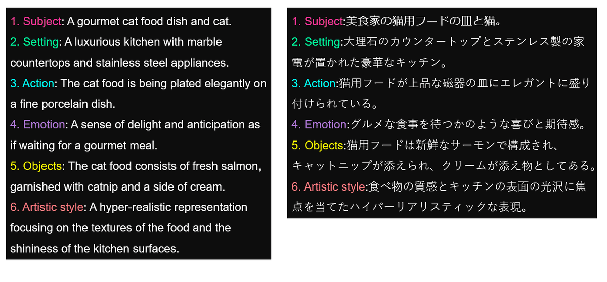Click the line "garnished with catnip and a side of cream."
This screenshot has height=282, width=607.
tap(117, 187)
